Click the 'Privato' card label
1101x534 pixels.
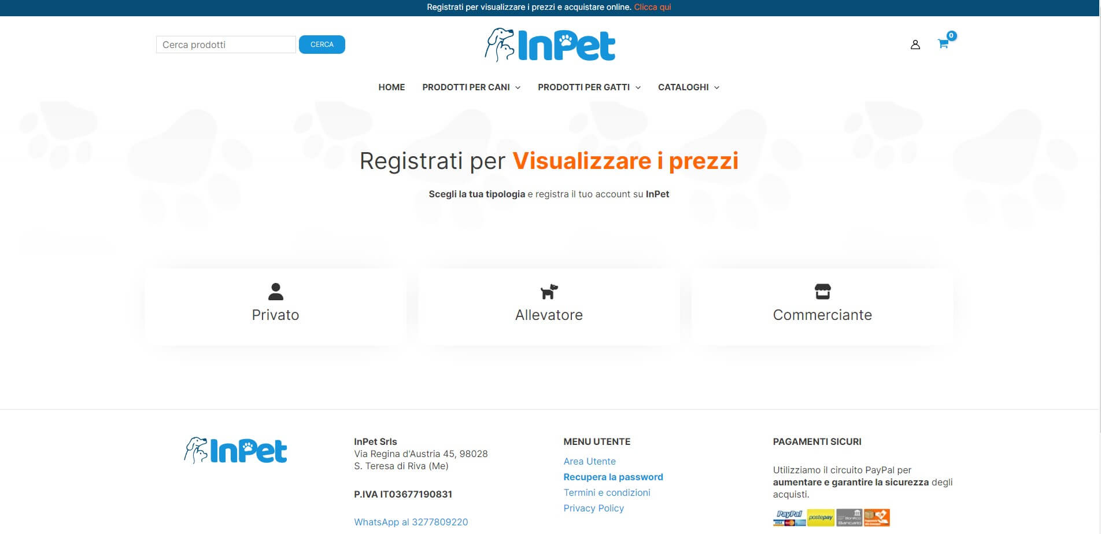point(275,315)
